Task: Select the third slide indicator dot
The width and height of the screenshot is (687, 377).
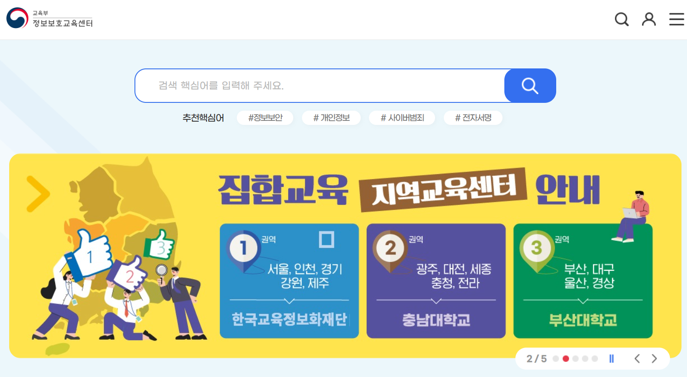Action: (x=575, y=359)
